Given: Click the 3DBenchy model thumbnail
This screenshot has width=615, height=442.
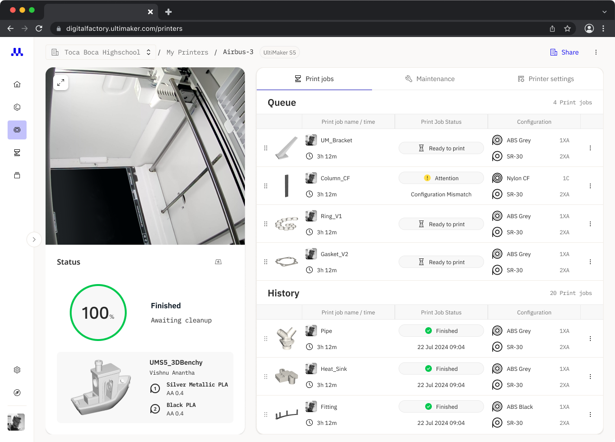Looking at the screenshot, I should [x=101, y=387].
